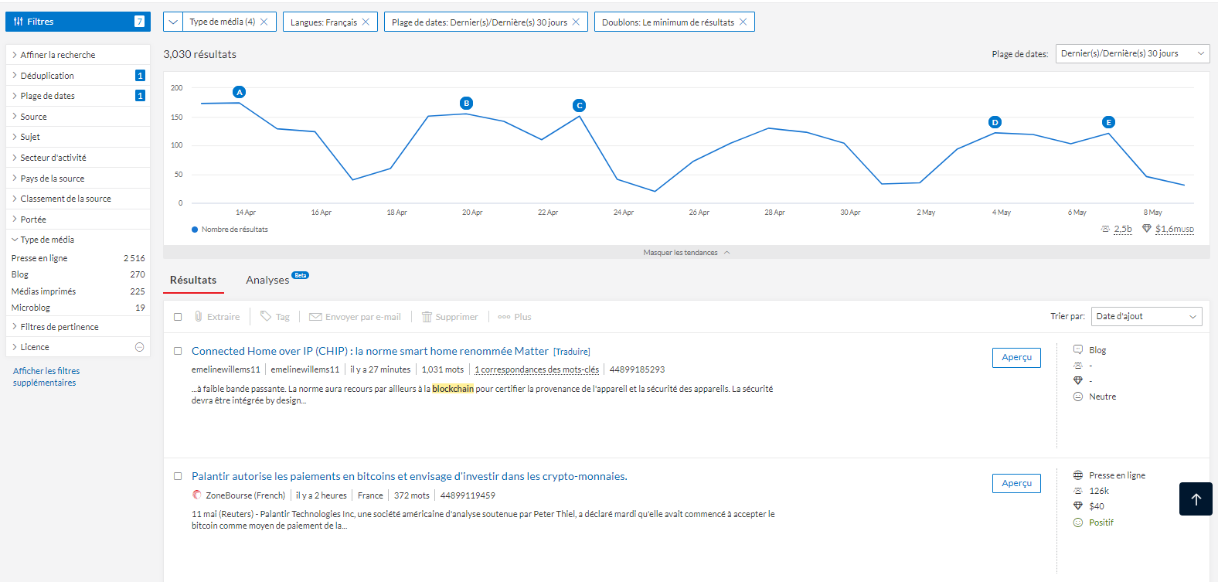Viewport: 1218px width, 582px height.
Task: Expand the Sujet filter
Action: click(x=78, y=137)
